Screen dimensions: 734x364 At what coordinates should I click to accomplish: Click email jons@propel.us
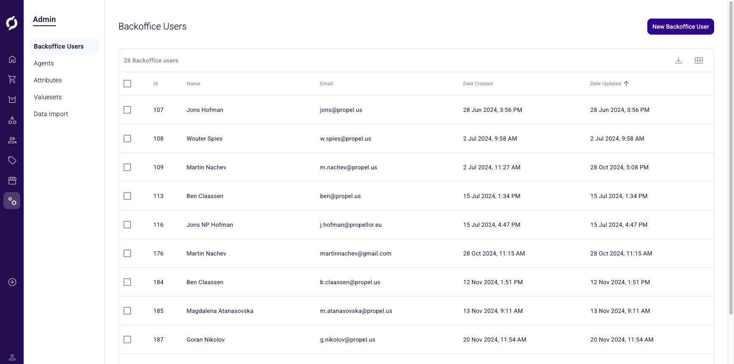[341, 110]
